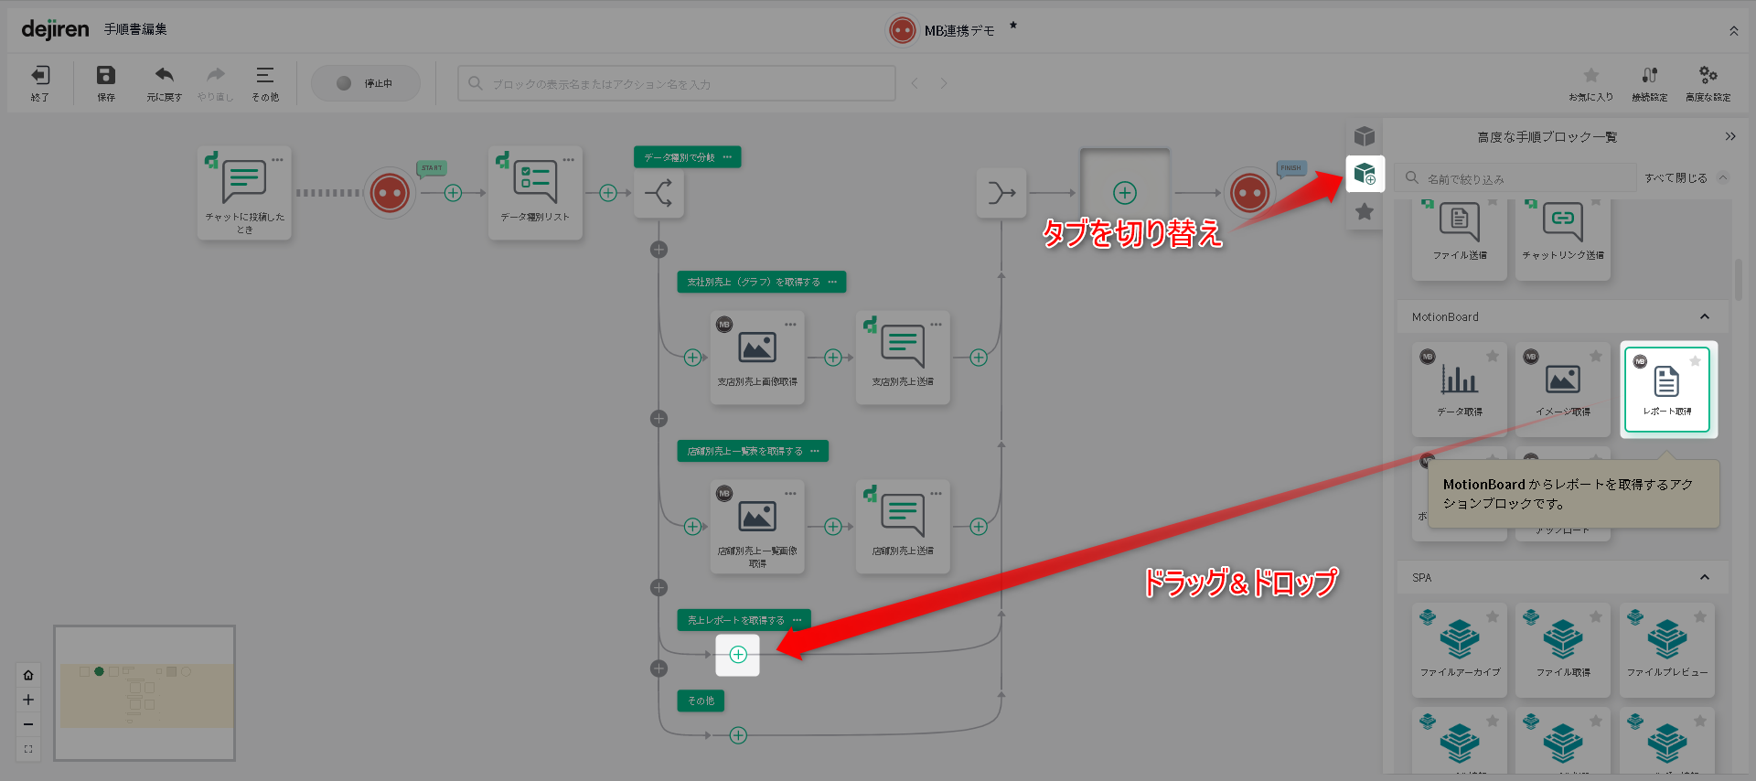Viewport: 1756px width, 781px height.
Task: Click the データ種別で分岐 branch node
Action: pos(658,193)
